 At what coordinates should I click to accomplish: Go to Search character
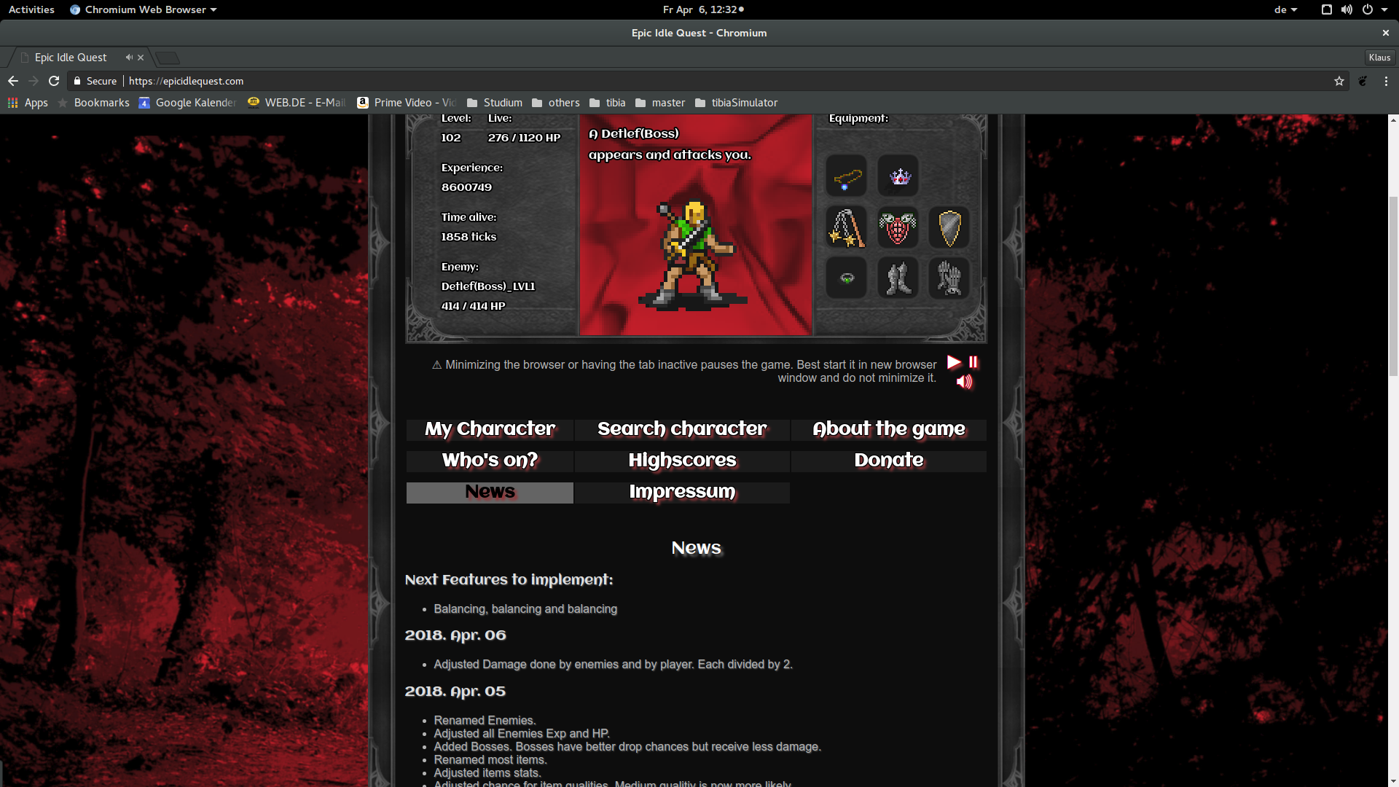click(681, 429)
